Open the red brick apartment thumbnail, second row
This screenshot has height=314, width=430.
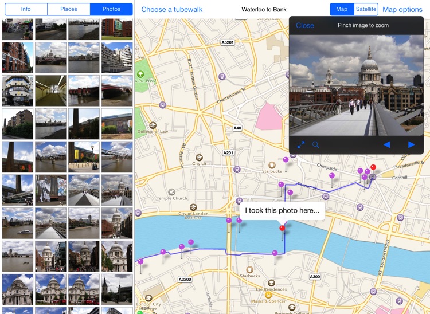(x=18, y=57)
